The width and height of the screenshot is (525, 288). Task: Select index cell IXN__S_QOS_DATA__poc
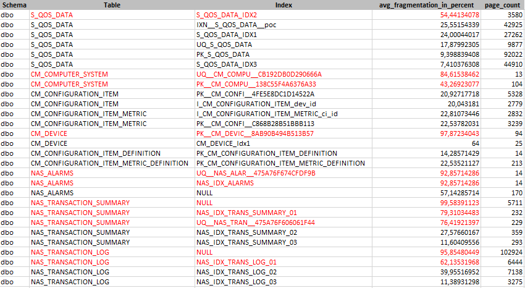(x=283, y=25)
